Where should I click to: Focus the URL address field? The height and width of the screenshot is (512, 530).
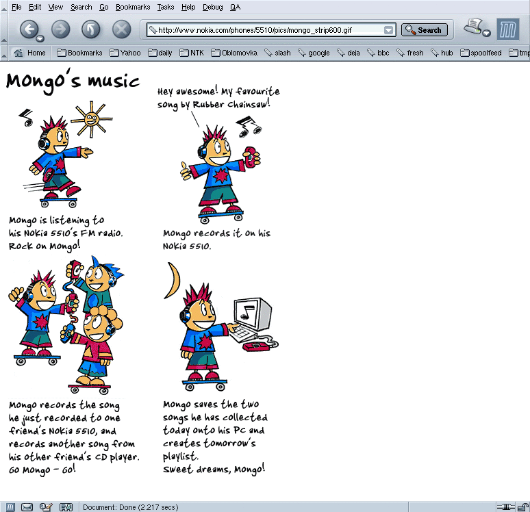[x=270, y=30]
